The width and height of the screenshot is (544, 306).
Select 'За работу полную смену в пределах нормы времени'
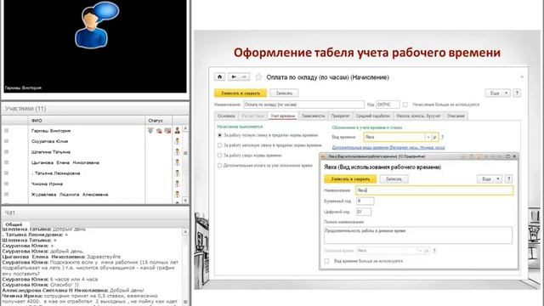click(219, 135)
